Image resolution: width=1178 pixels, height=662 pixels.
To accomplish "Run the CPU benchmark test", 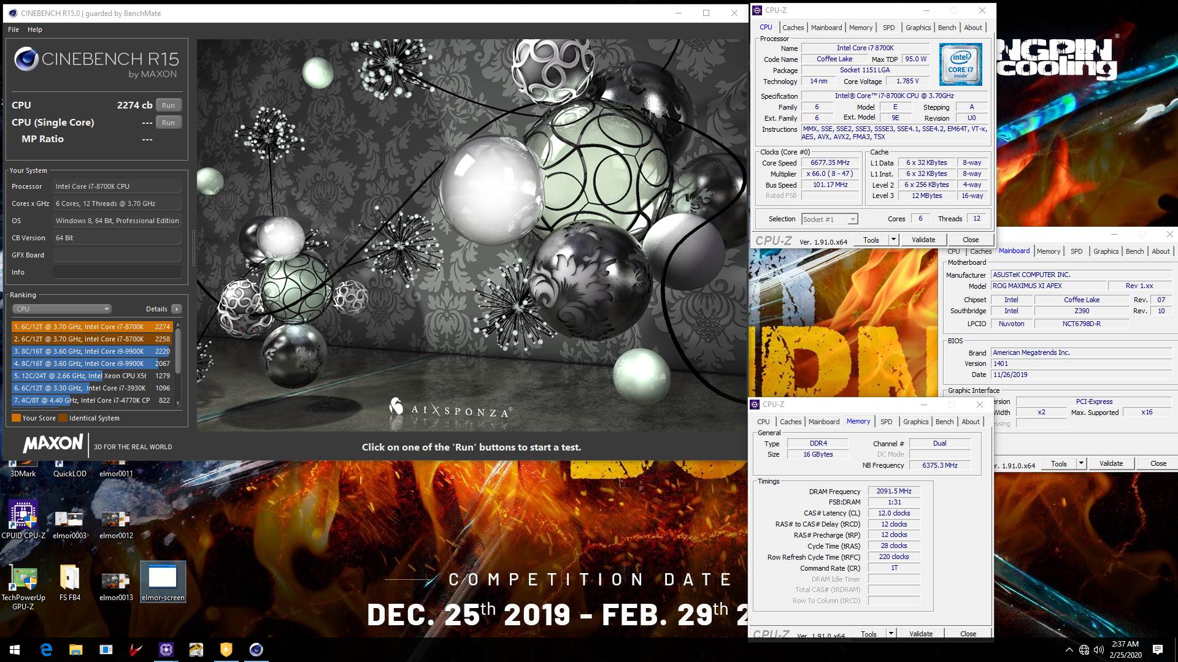I will (x=168, y=105).
